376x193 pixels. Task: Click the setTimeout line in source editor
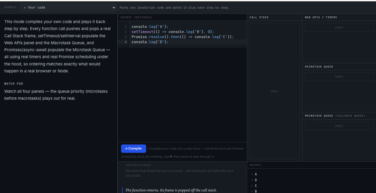pyautogui.click(x=173, y=32)
